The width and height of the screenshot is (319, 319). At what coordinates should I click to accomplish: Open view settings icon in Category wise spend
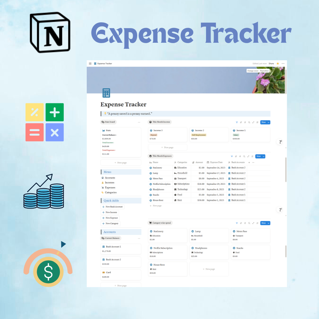[257, 223]
